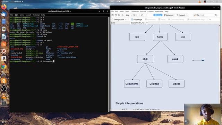Click the Save icon in Foxit toolbar
Viewport: 222px width, 125px height.
coord(119,15)
